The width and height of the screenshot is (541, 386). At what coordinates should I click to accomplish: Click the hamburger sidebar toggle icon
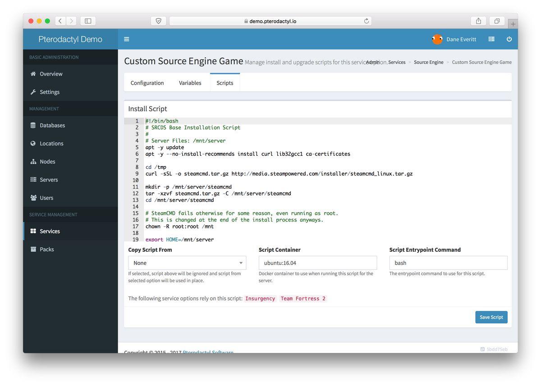(127, 39)
